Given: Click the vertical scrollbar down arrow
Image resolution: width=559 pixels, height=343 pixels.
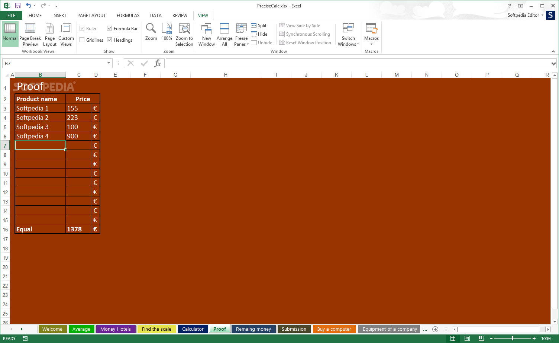Looking at the screenshot, I should pos(555,322).
